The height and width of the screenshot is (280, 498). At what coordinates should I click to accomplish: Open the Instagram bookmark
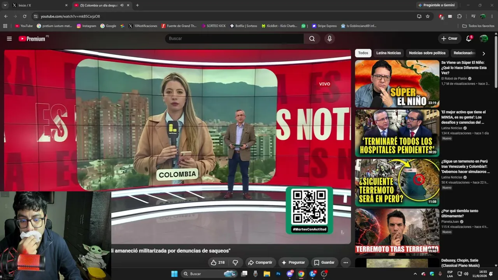tap(86, 26)
